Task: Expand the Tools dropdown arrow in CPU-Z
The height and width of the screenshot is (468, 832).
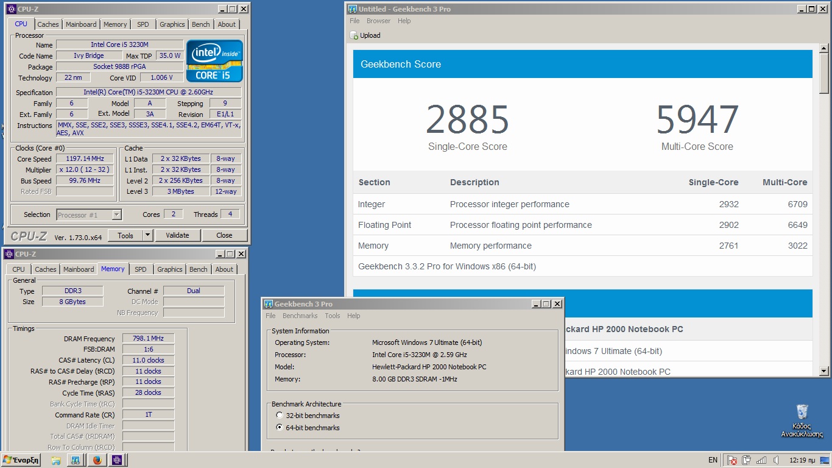Action: point(147,235)
